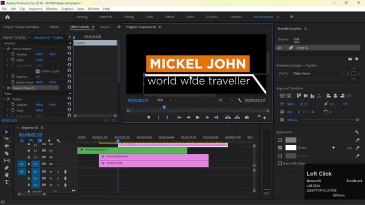This screenshot has width=365, height=205.
Task: Select the Pen tool
Action: pyautogui.click(x=6, y=167)
